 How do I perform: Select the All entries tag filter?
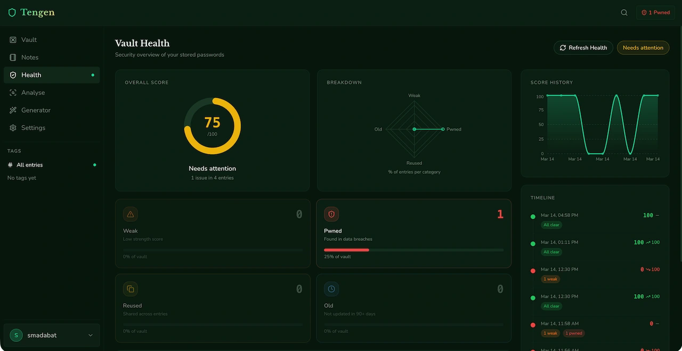[52, 165]
